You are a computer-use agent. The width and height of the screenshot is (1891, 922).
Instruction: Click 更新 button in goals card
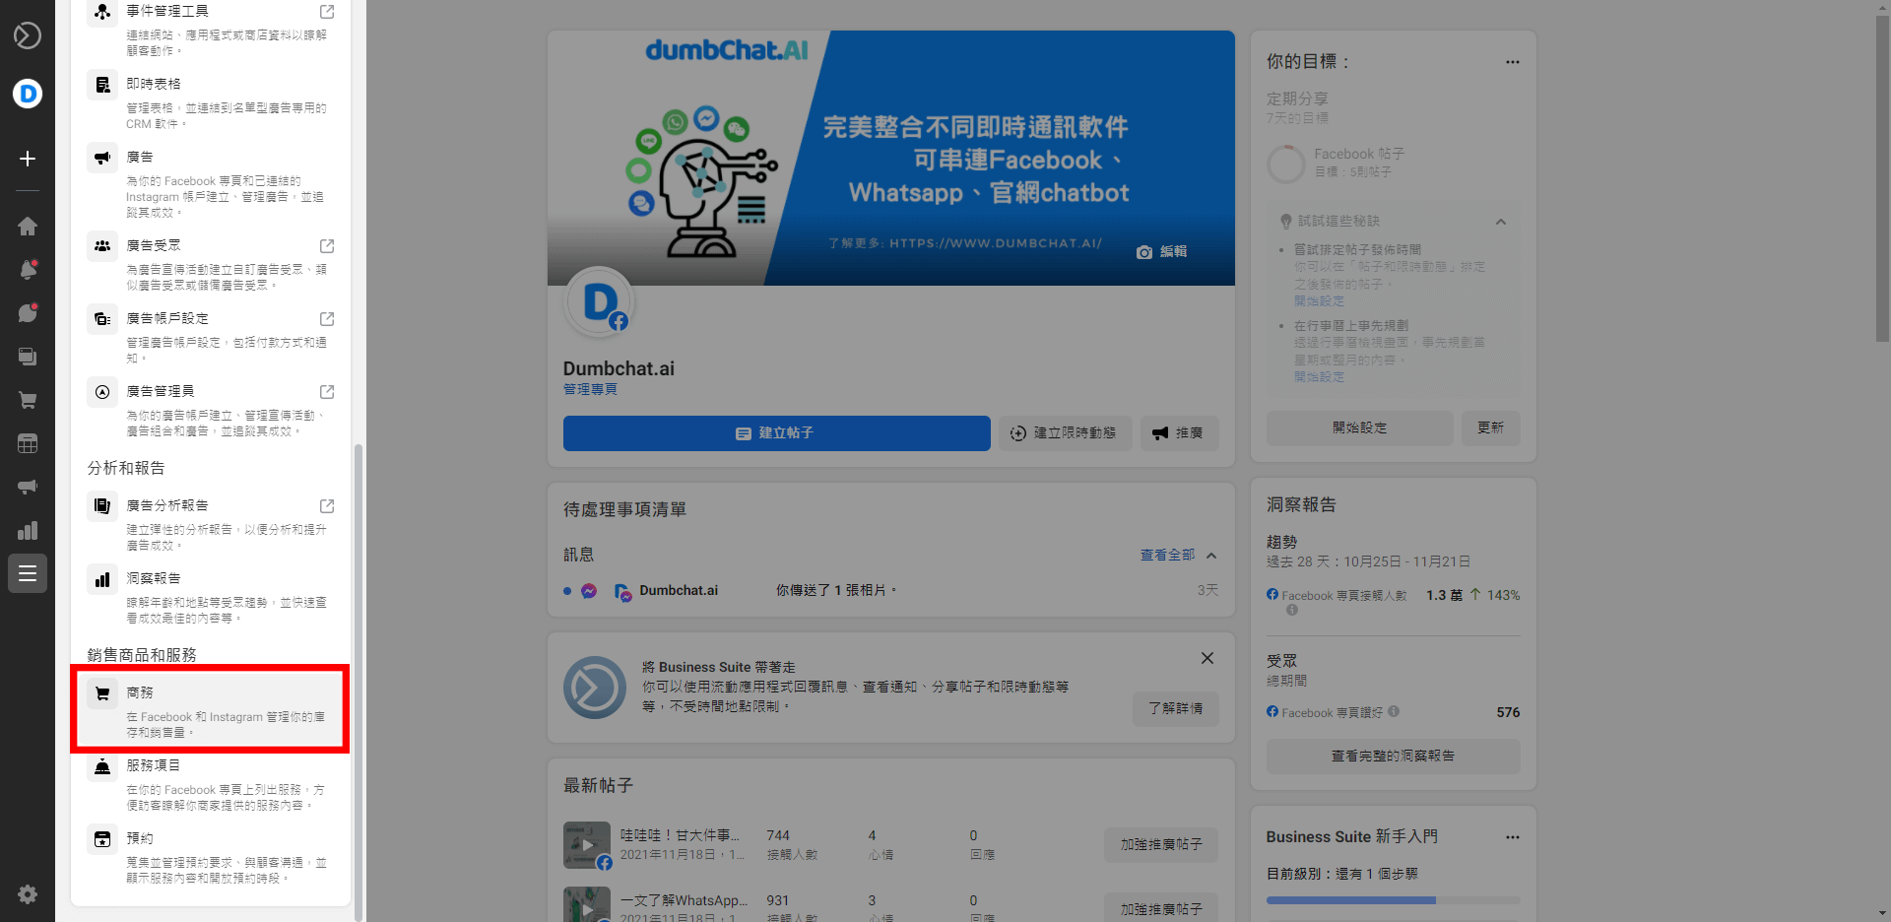[1490, 428]
